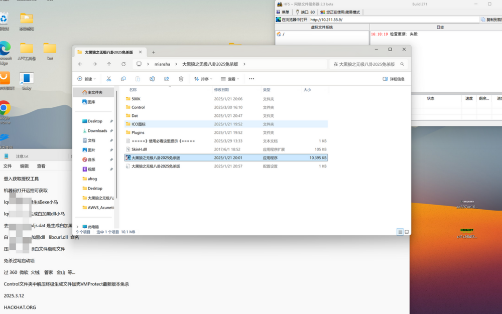Switch to details list view in status bar
This screenshot has width=502, height=314.
click(400, 232)
